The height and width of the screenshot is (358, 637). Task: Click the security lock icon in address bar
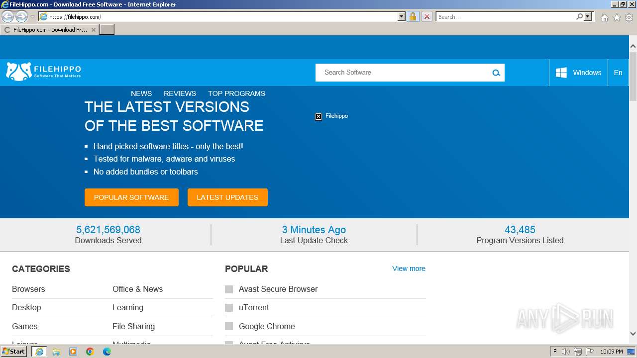(413, 16)
